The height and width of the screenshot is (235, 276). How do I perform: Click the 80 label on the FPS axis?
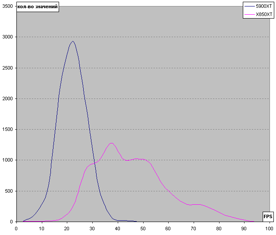(219, 229)
